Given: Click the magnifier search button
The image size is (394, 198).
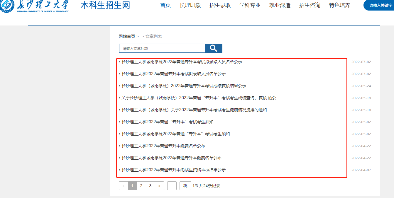Looking at the screenshot, I should point(214,48).
